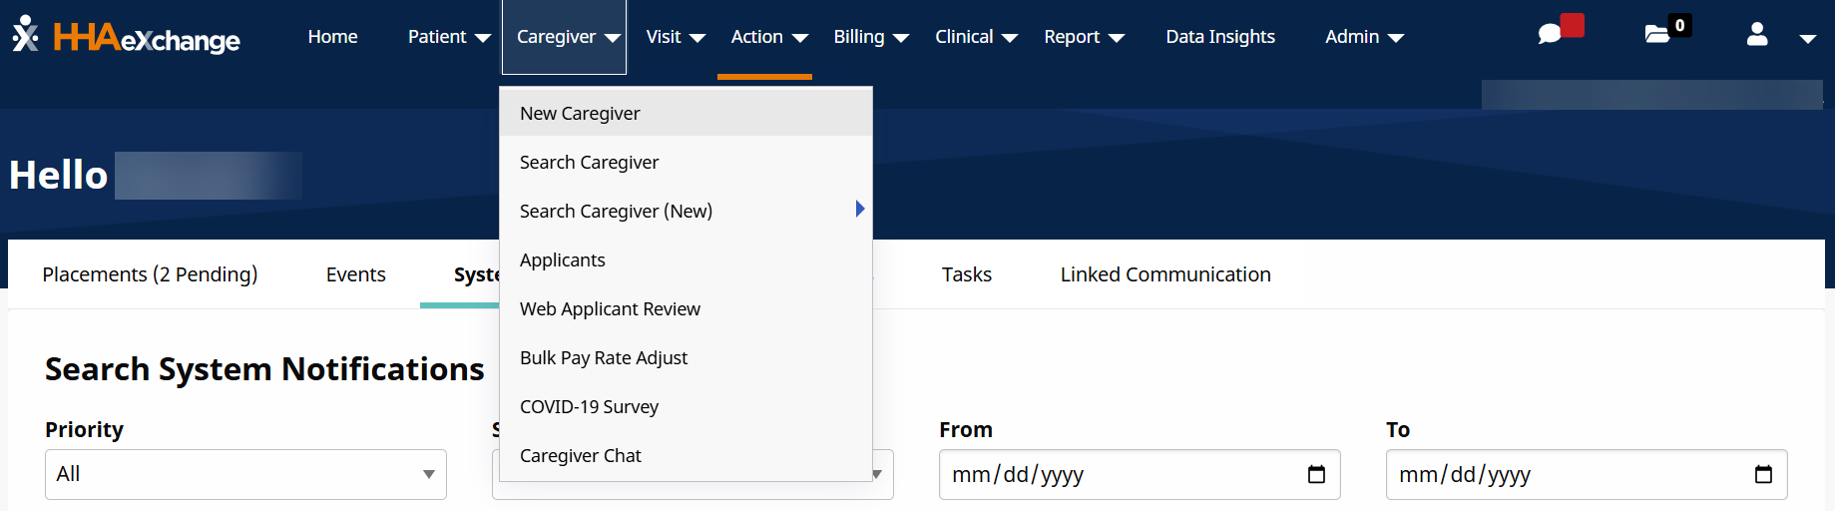Choose Search Caregiver menu entry

tap(589, 163)
